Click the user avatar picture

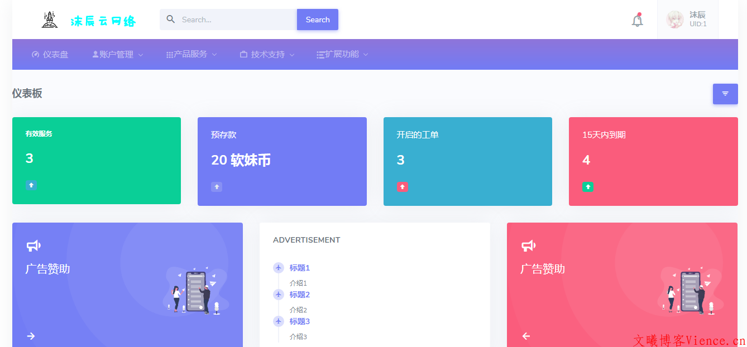tap(675, 20)
